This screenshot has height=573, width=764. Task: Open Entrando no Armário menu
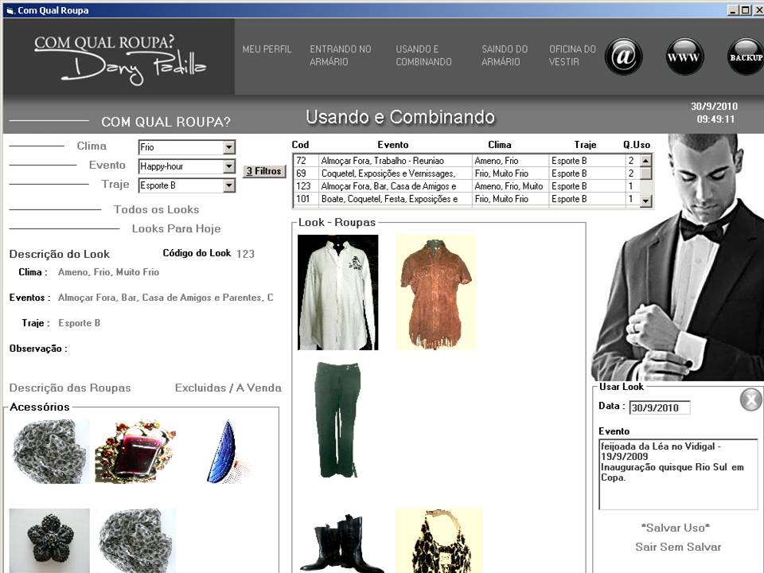(340, 56)
